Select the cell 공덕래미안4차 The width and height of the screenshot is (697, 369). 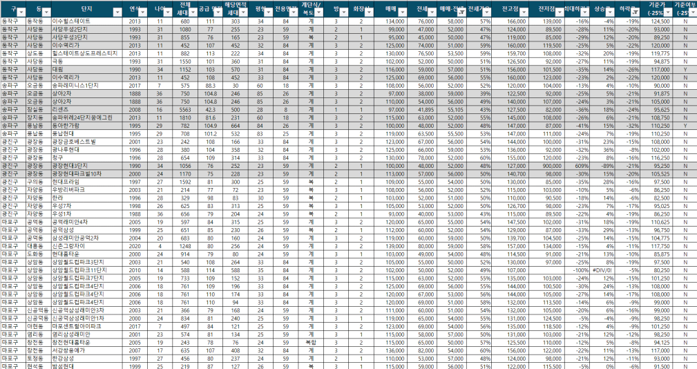click(86, 222)
